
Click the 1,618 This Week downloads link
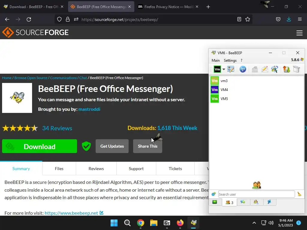pos(177,128)
